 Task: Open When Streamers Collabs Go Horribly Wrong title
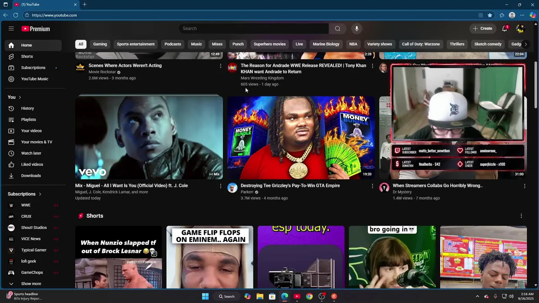[438, 186]
